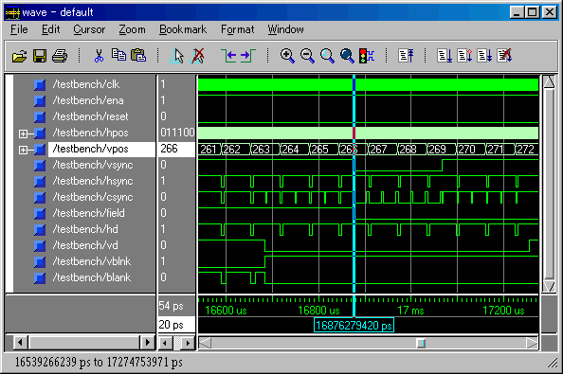Delete cursor using red X pointer icon
563x374 pixels.
pyautogui.click(x=197, y=56)
